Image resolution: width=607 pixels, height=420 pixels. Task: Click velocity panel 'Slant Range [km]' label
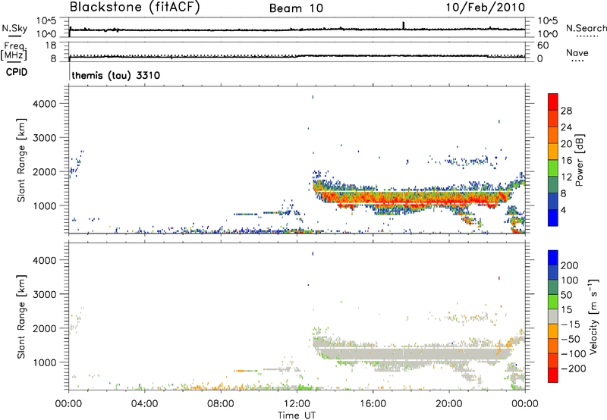pyautogui.click(x=21, y=317)
